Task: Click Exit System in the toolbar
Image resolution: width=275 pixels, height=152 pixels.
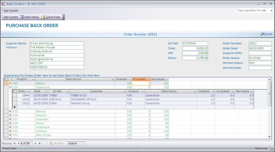Action: point(11,17)
